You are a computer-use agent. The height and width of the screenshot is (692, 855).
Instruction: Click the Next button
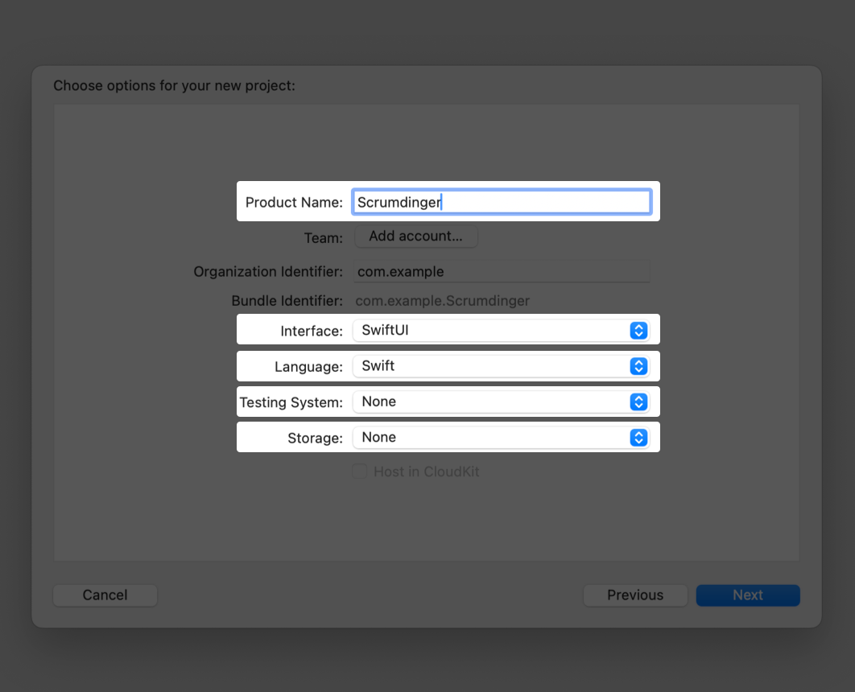click(747, 595)
